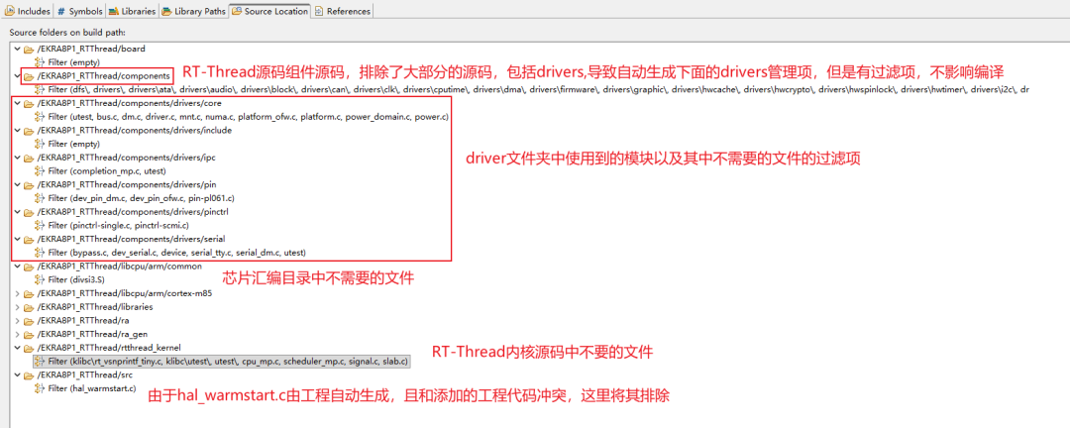Click filter icon for utest, bus.c entry
1070x428 pixels.
(40, 117)
